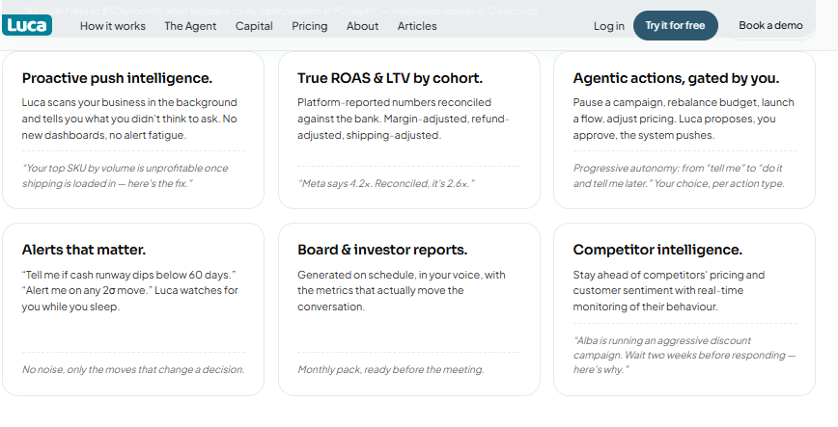The height and width of the screenshot is (427, 838).
Task: Browse the Articles section
Action: (417, 26)
